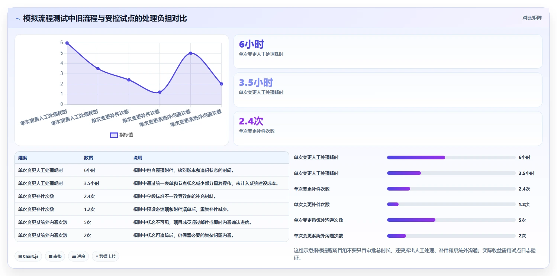557x276 pixels.
Task: Click the 2.4次 progress bar
Action: pos(451,189)
